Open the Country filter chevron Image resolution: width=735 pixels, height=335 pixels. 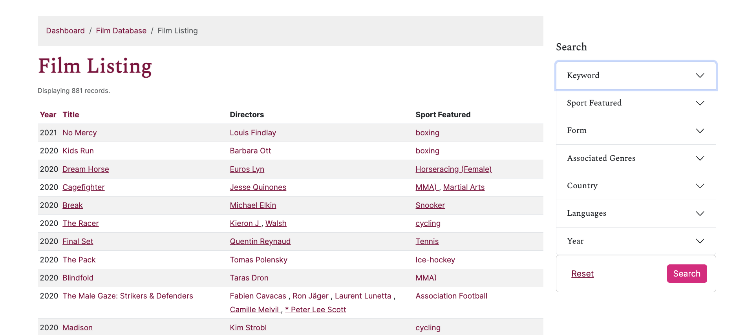(x=700, y=186)
